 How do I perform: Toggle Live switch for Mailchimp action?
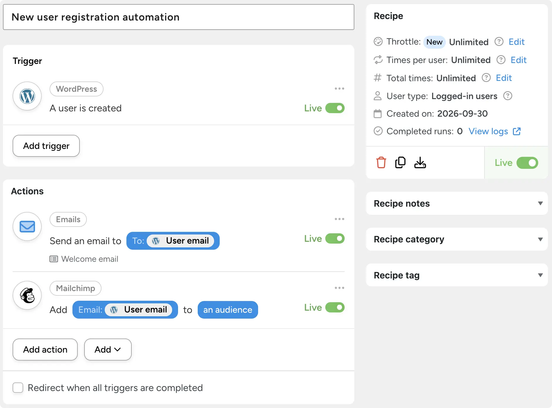tap(335, 307)
